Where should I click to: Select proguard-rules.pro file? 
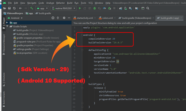tap(37, 42)
